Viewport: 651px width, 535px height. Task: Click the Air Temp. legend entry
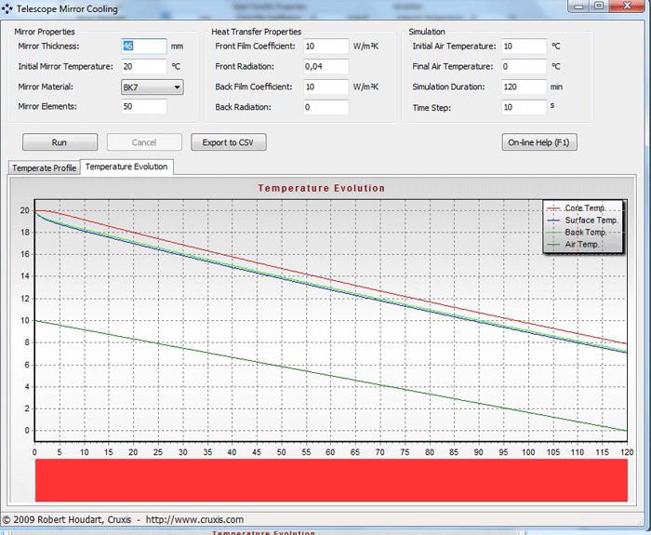573,244
